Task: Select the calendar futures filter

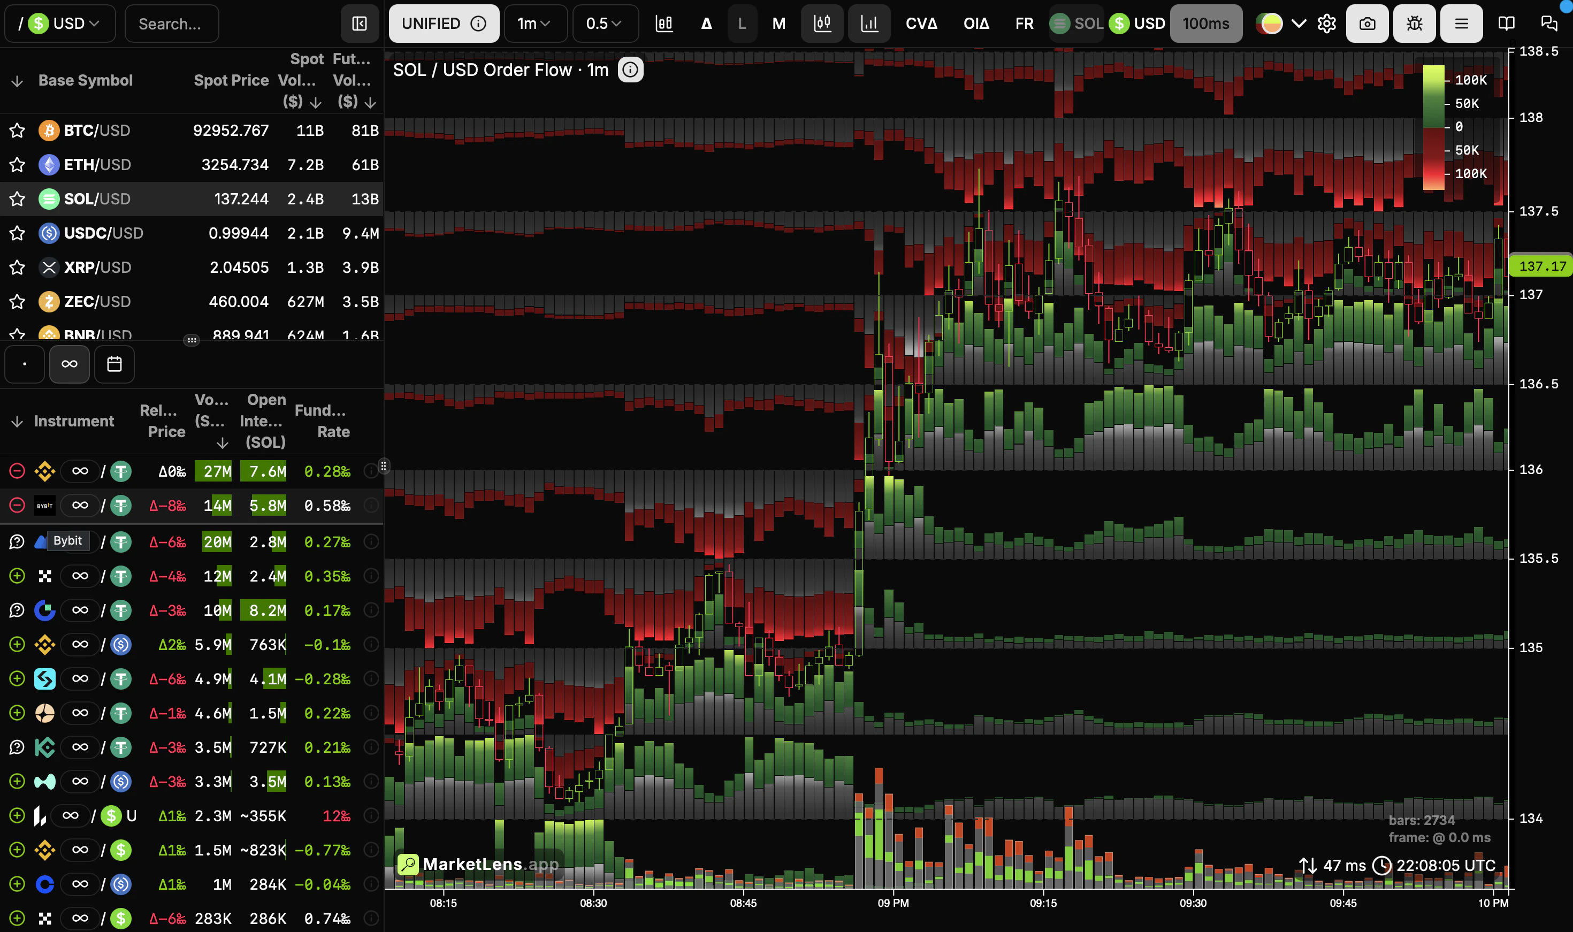Action: click(x=114, y=364)
